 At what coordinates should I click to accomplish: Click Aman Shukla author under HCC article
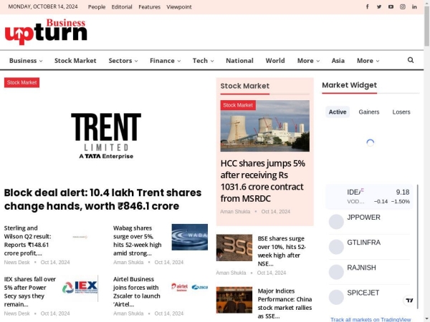pyautogui.click(x=235, y=212)
